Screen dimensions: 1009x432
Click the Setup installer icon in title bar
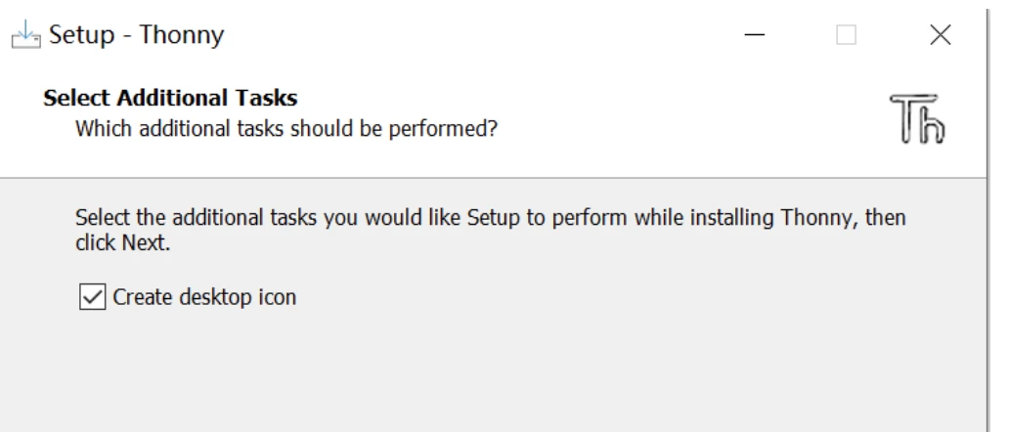pyautogui.click(x=27, y=37)
